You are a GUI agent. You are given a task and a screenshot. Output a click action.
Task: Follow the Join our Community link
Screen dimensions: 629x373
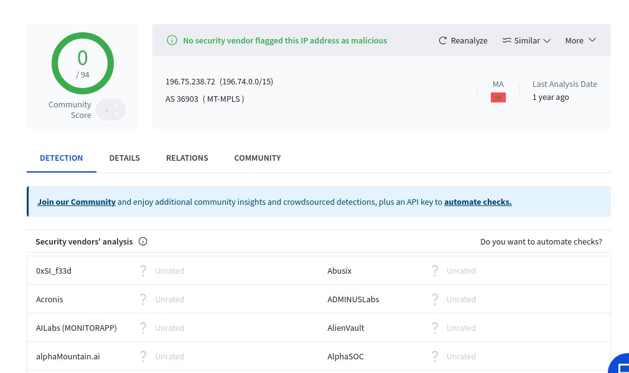pos(77,202)
